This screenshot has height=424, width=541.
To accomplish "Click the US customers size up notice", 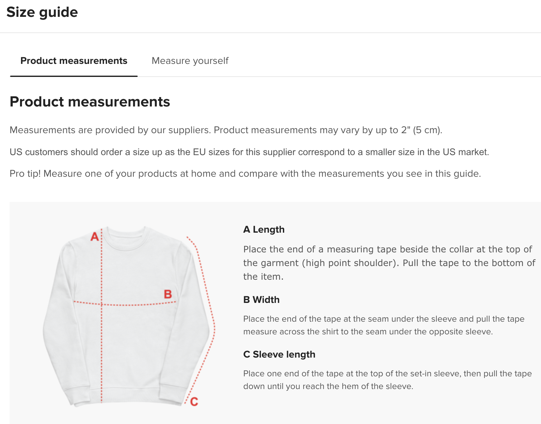I will (249, 152).
